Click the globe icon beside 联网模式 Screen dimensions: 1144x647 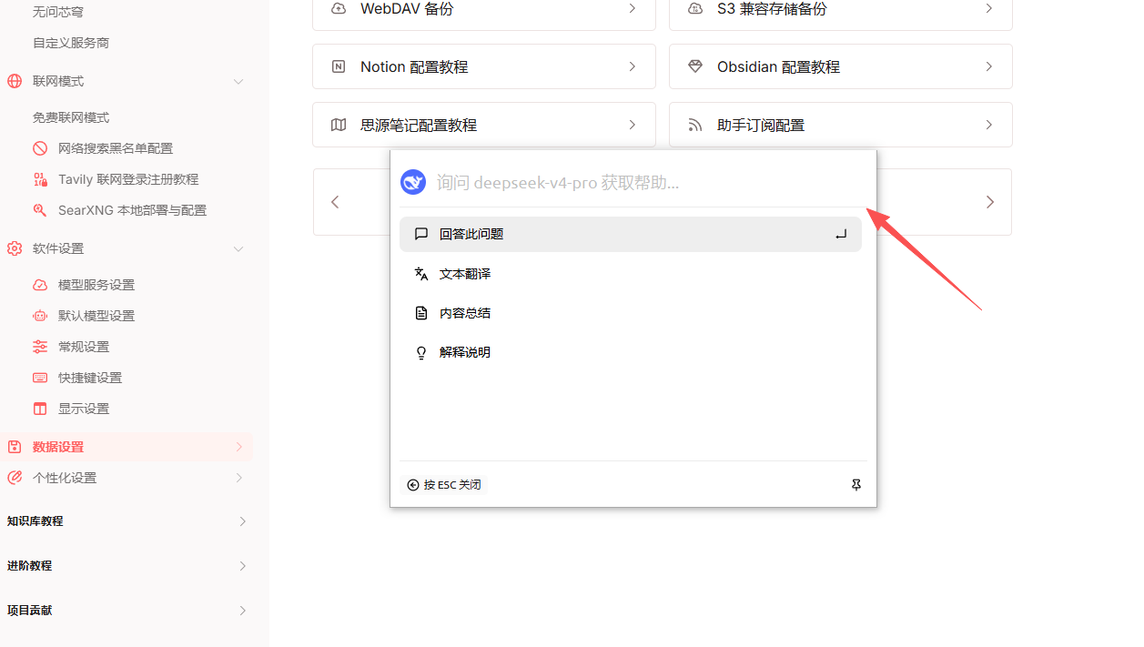tap(15, 81)
